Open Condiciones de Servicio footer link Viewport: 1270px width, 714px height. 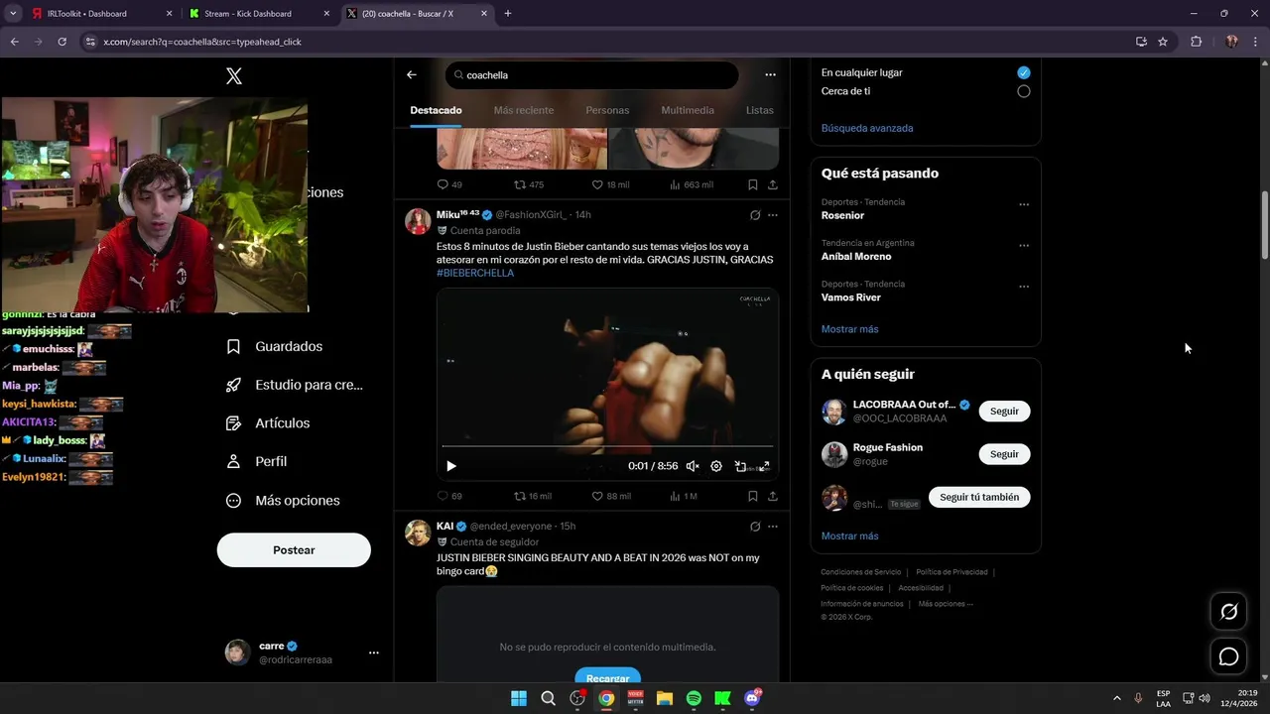(x=860, y=572)
